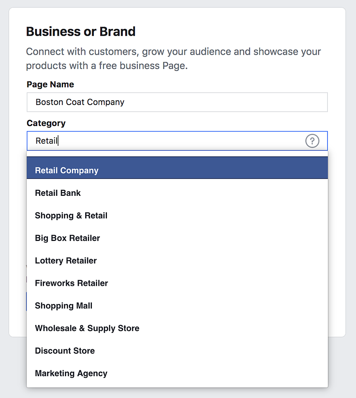356x398 pixels.
Task: Pick Marketing Agency from the list
Action: (x=177, y=373)
